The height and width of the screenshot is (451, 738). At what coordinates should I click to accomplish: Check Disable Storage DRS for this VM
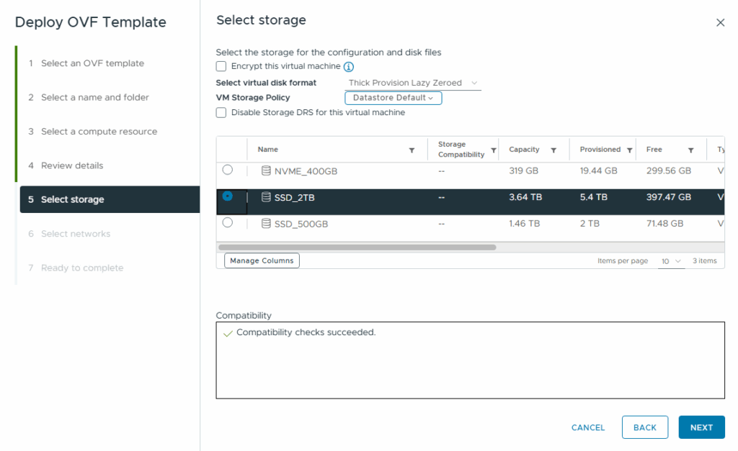[221, 113]
